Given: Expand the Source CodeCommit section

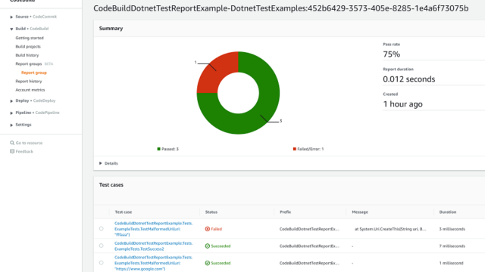Looking at the screenshot, I should coord(11,17).
